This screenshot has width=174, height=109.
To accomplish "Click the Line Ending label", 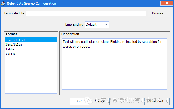I will [x=74, y=25].
